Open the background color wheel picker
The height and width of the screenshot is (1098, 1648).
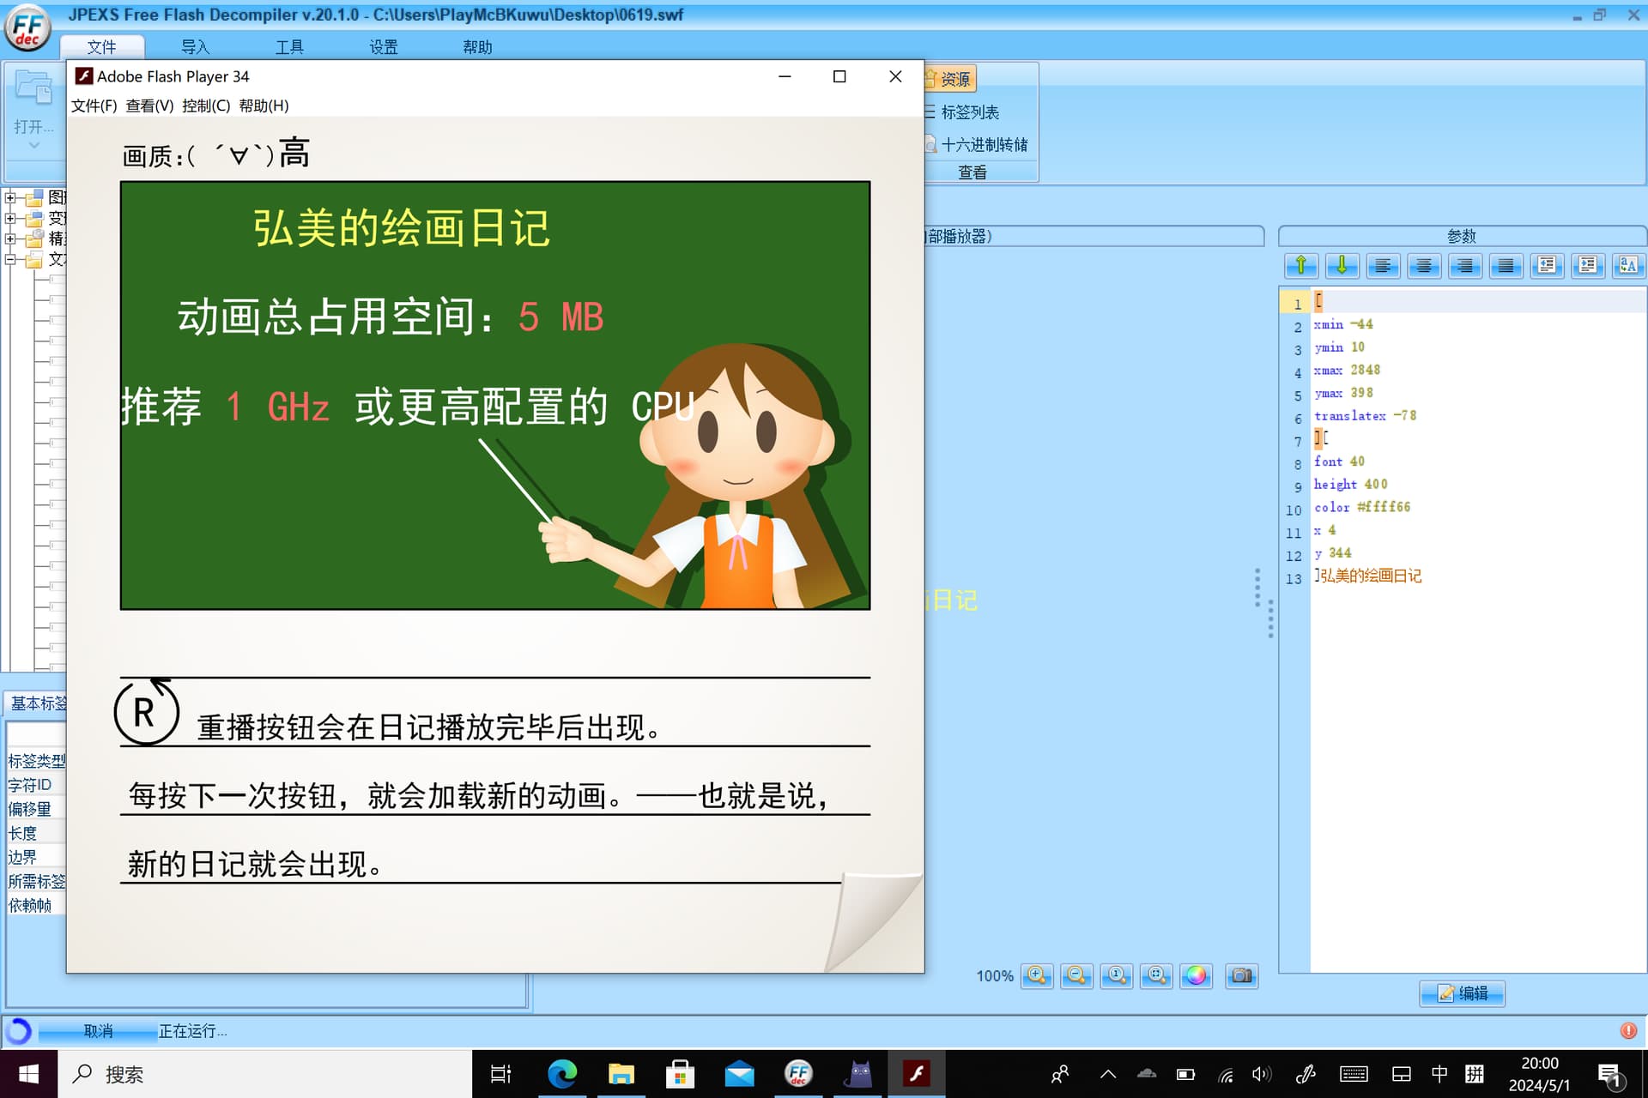1196,976
